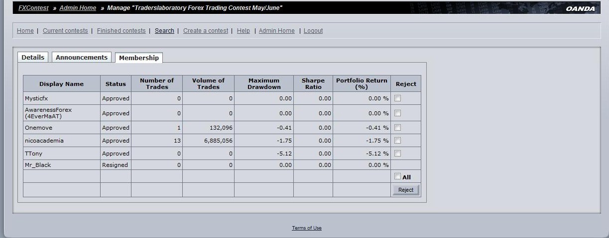The height and width of the screenshot is (238, 609).
Task: Click the Reject button under the table
Action: (x=406, y=190)
